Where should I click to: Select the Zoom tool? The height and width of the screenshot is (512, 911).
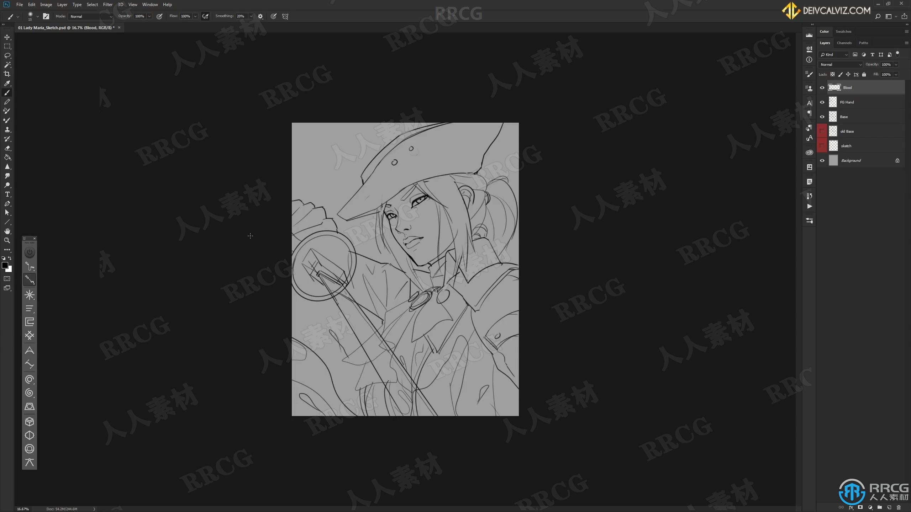[x=7, y=240]
